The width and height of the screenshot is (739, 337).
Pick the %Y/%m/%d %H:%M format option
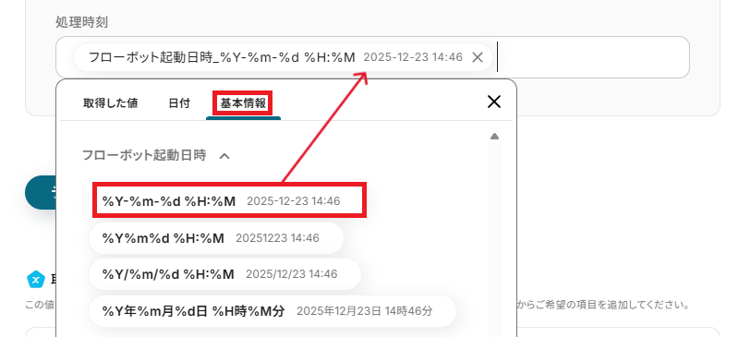coord(224,274)
